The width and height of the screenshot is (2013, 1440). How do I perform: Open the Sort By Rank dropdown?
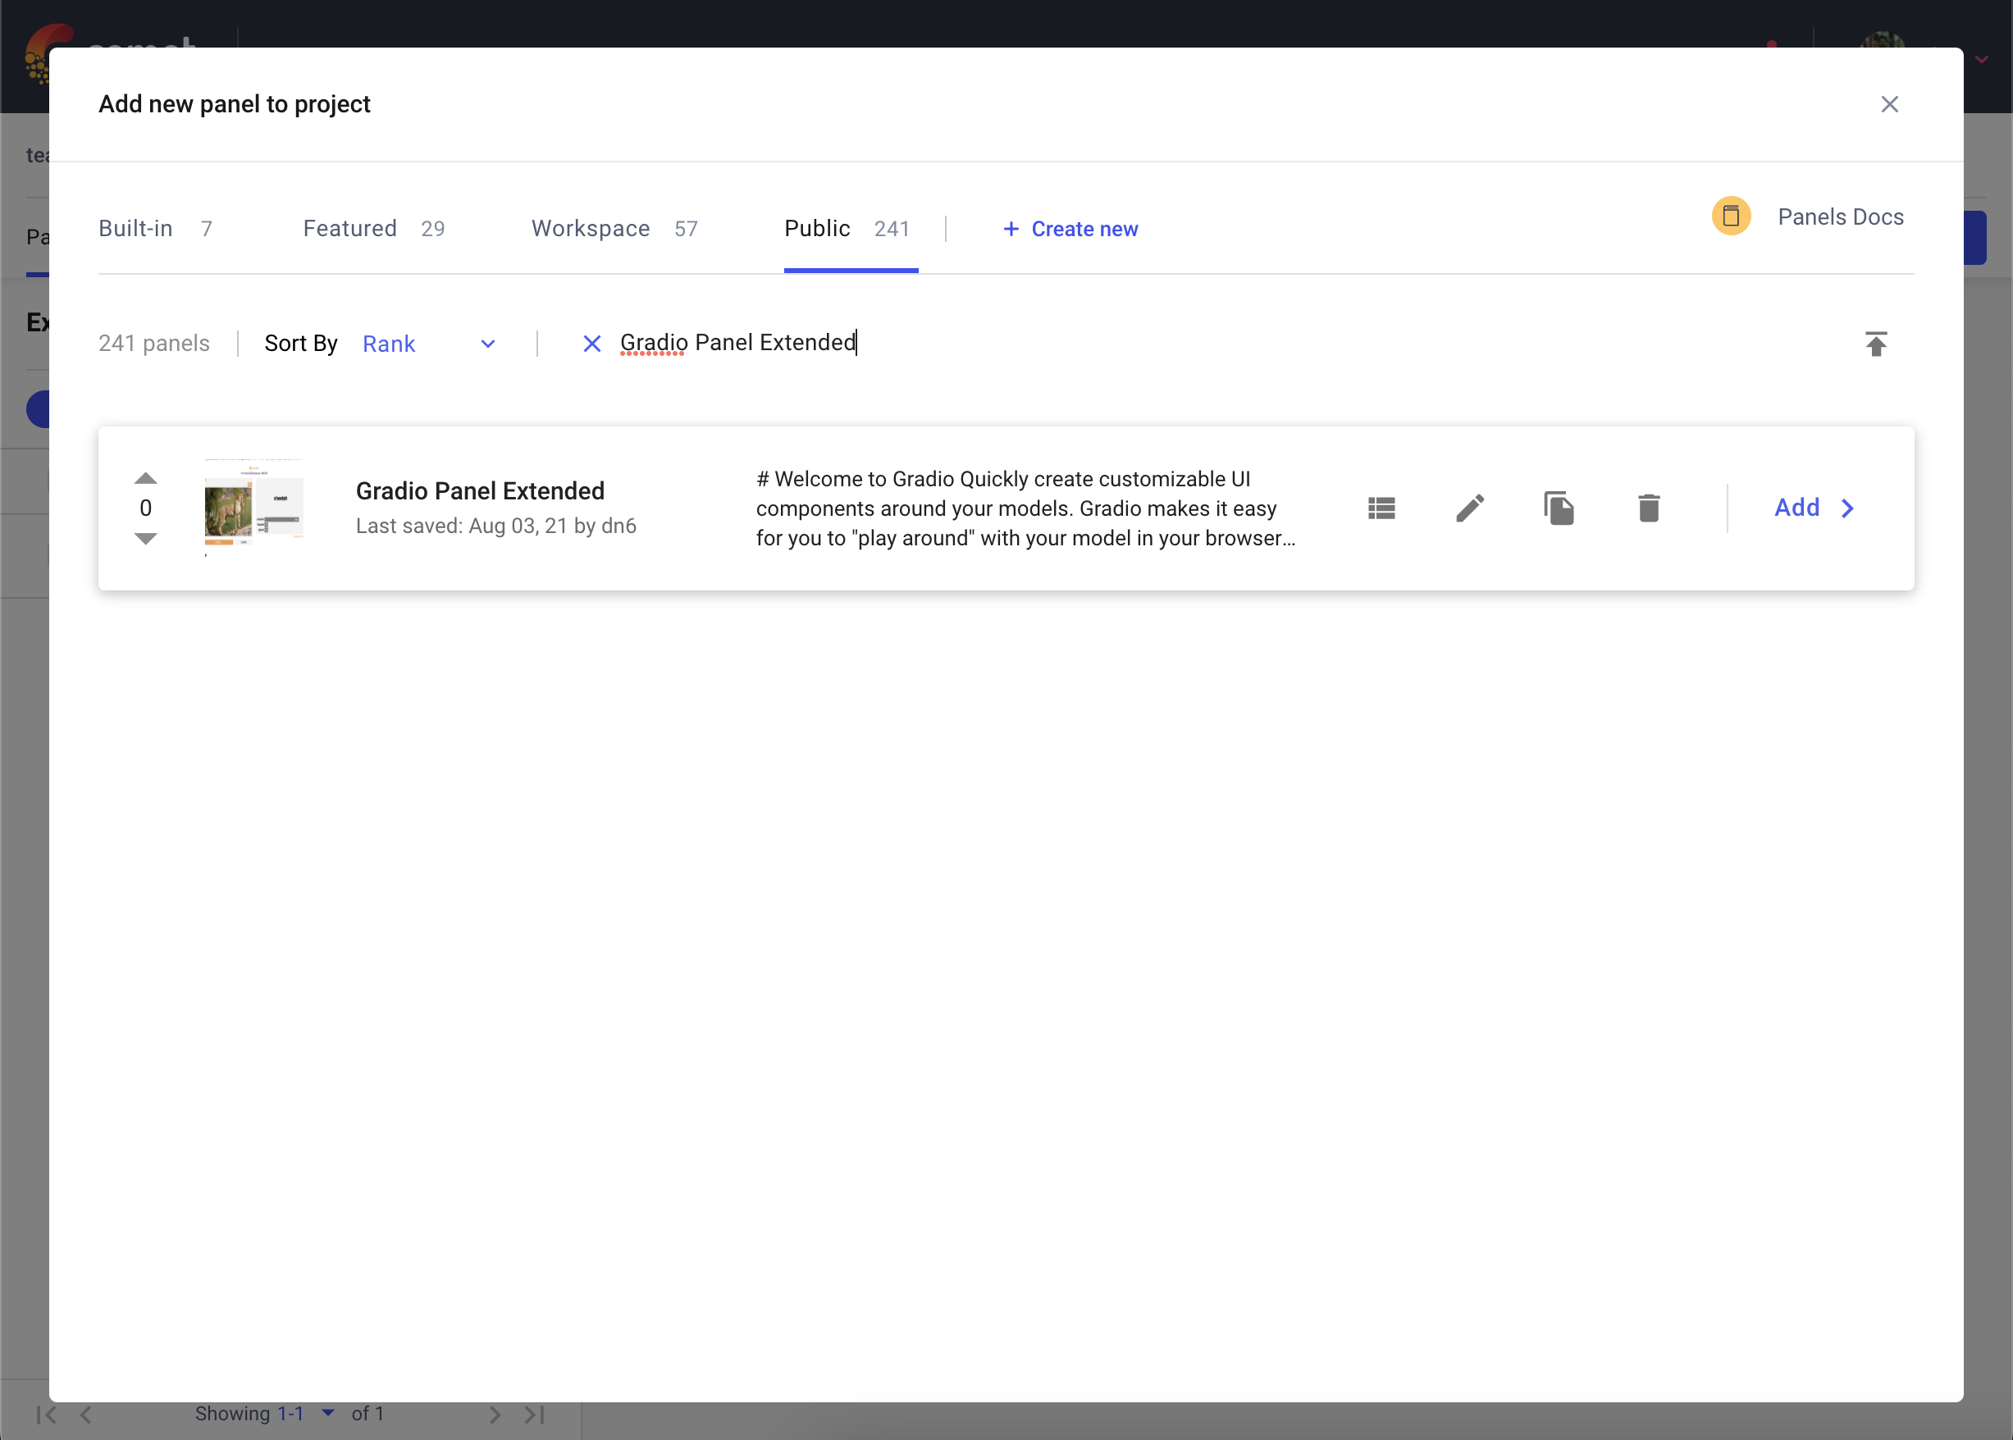pyautogui.click(x=429, y=344)
